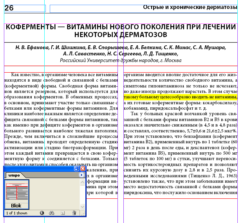Image resolution: width=244 pixels, height=223 pixels.
Task: Minimize the wmpo library panel
Action: [x=76, y=169]
